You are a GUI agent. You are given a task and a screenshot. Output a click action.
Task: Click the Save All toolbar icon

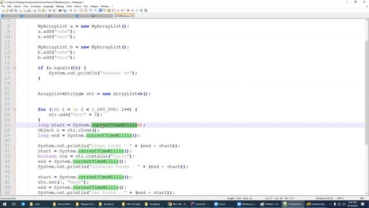click(16, 10)
